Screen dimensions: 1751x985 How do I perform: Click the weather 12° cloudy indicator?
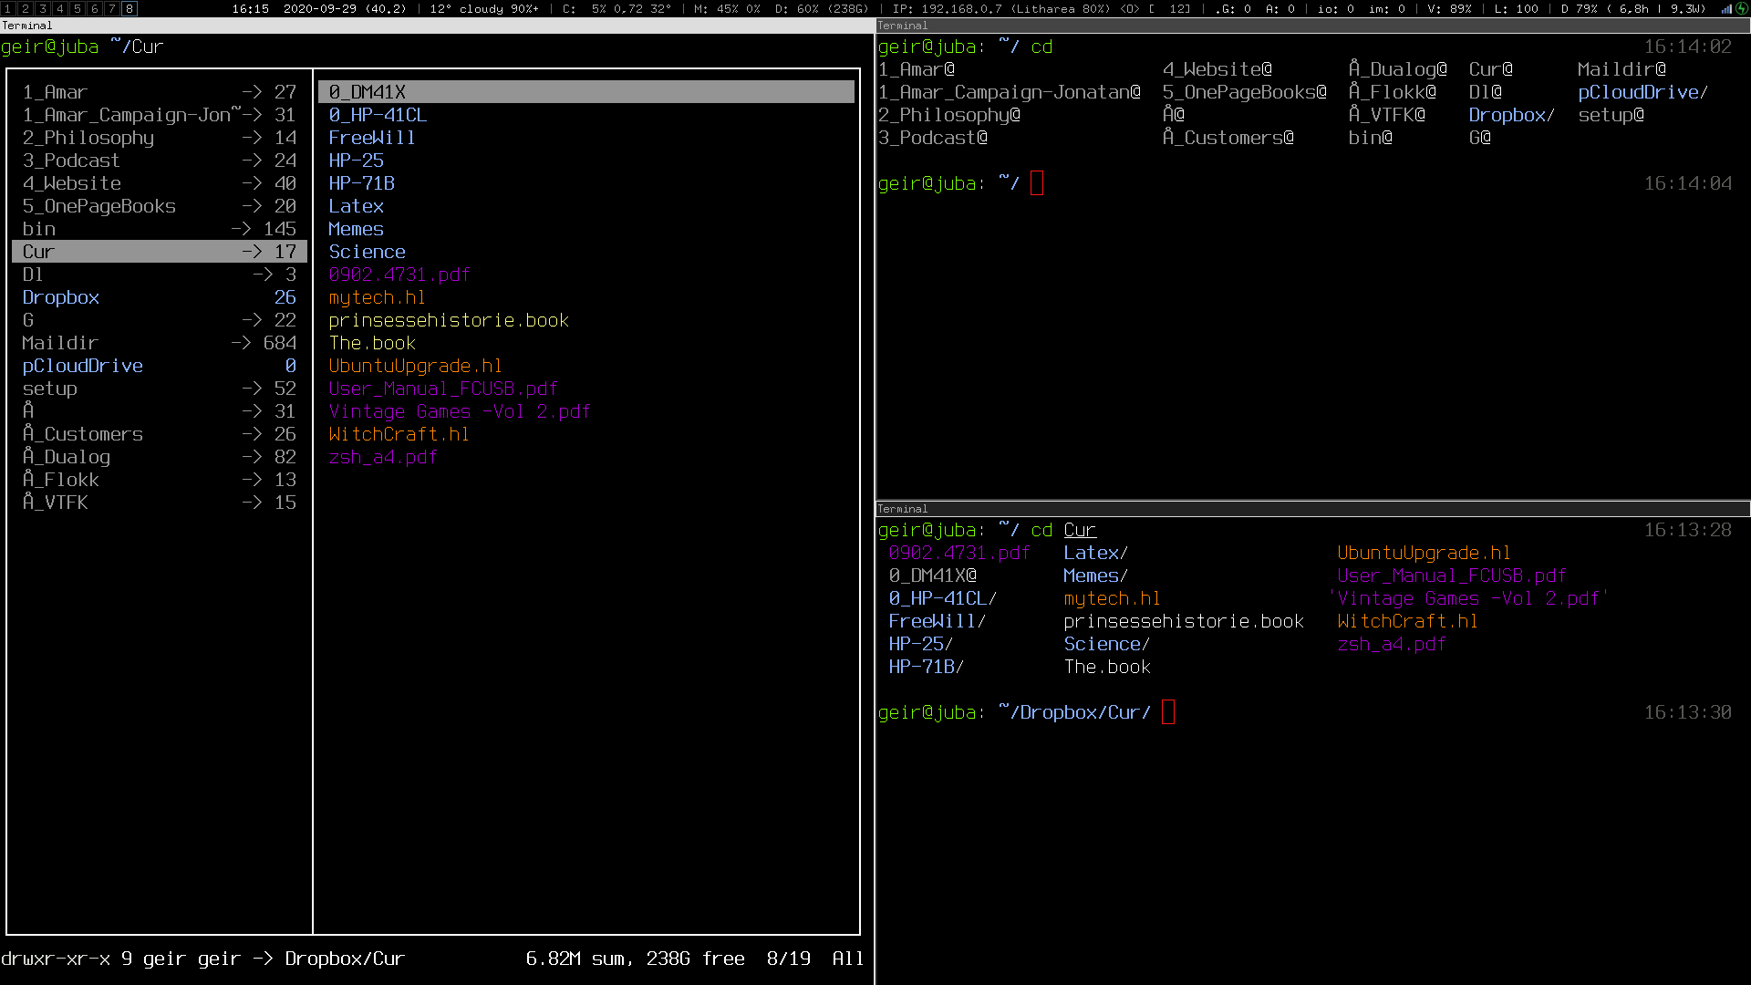(x=483, y=8)
